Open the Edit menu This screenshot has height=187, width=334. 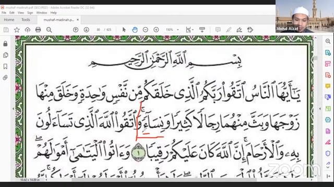coord(12,12)
